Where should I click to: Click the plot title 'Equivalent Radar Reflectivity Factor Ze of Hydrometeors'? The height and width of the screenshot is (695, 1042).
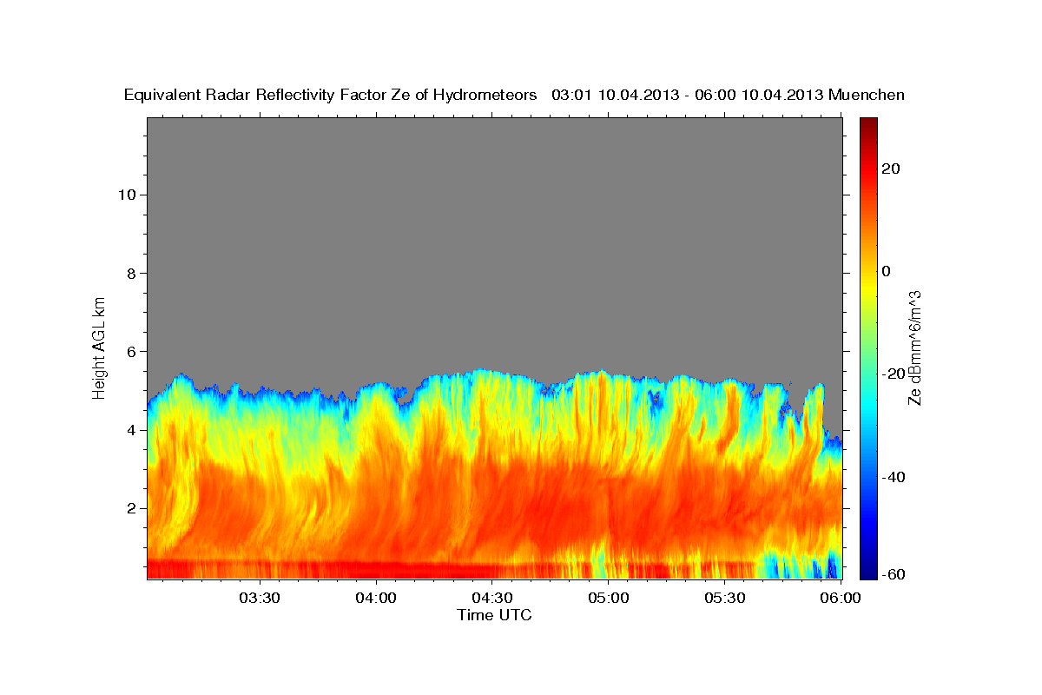331,96
